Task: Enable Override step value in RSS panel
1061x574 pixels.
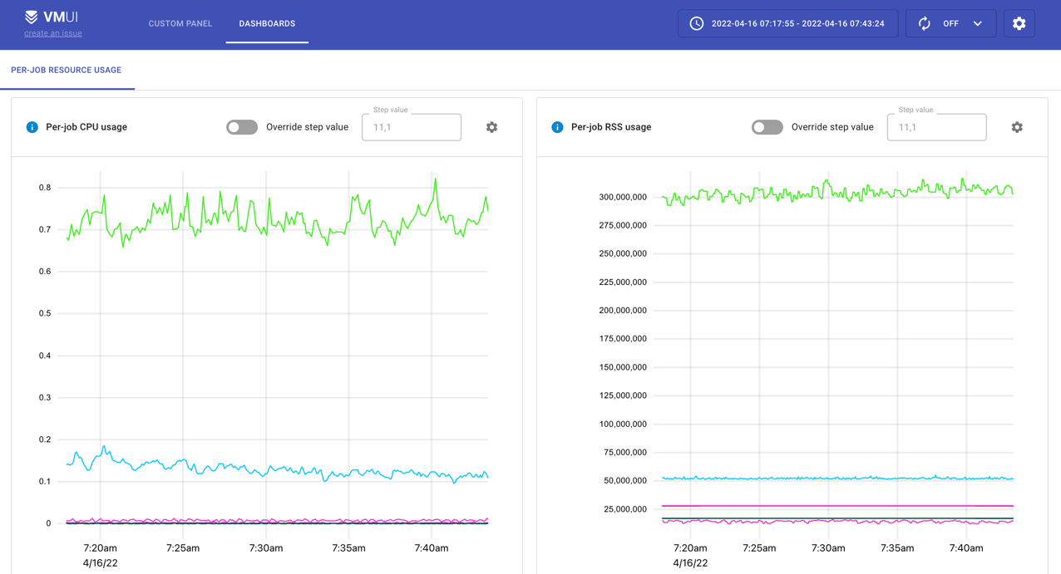Action: (767, 127)
